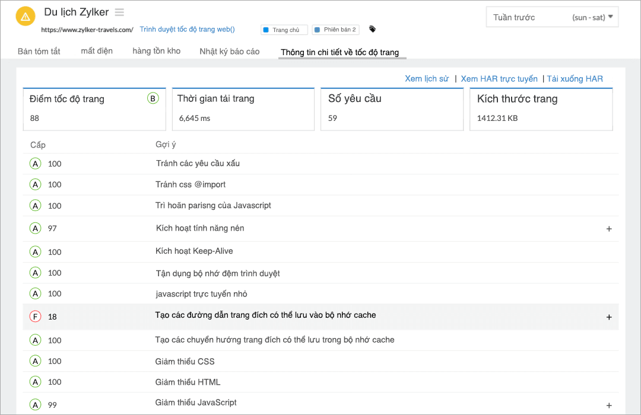
Task: Select the Phiên bản 2 tag
Action: pyautogui.click(x=334, y=30)
